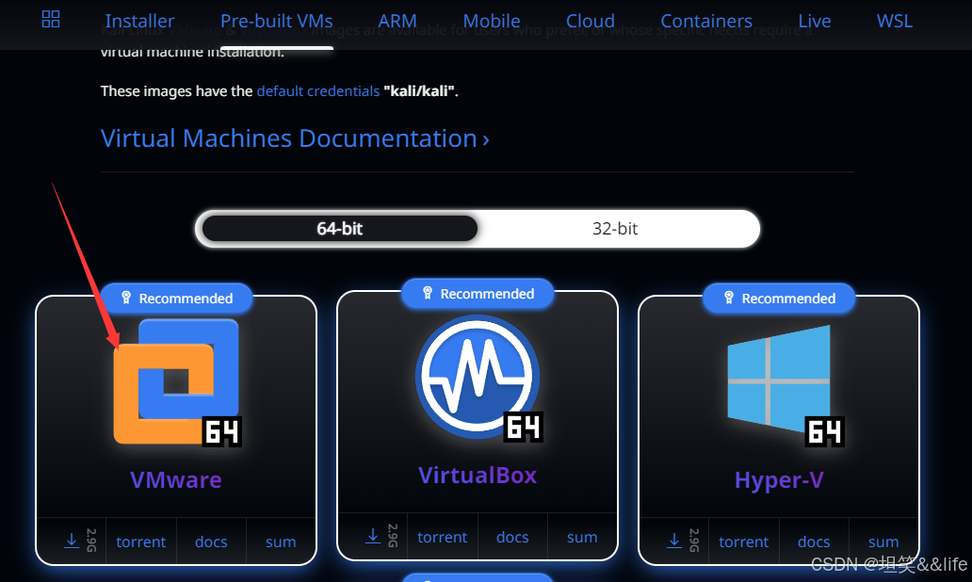This screenshot has width=972, height=582.
Task: Open Virtual Machines Documentation link
Action: (x=295, y=138)
